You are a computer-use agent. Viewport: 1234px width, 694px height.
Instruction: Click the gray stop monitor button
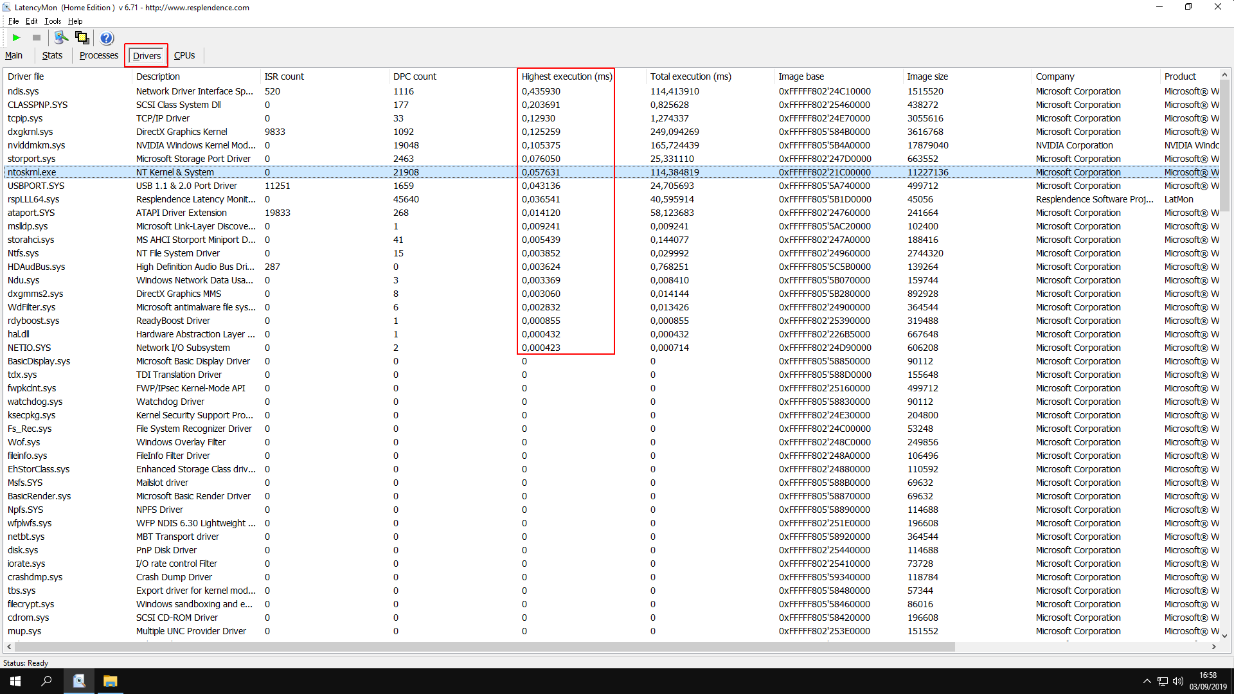pyautogui.click(x=37, y=38)
